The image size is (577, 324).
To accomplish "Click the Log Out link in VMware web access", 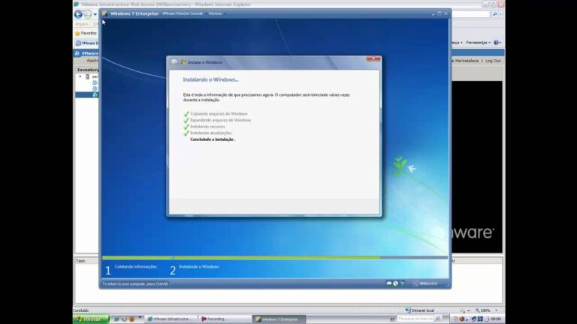I will (493, 61).
